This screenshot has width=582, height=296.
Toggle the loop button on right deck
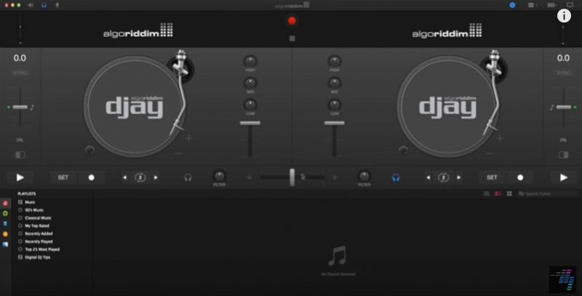tap(443, 178)
